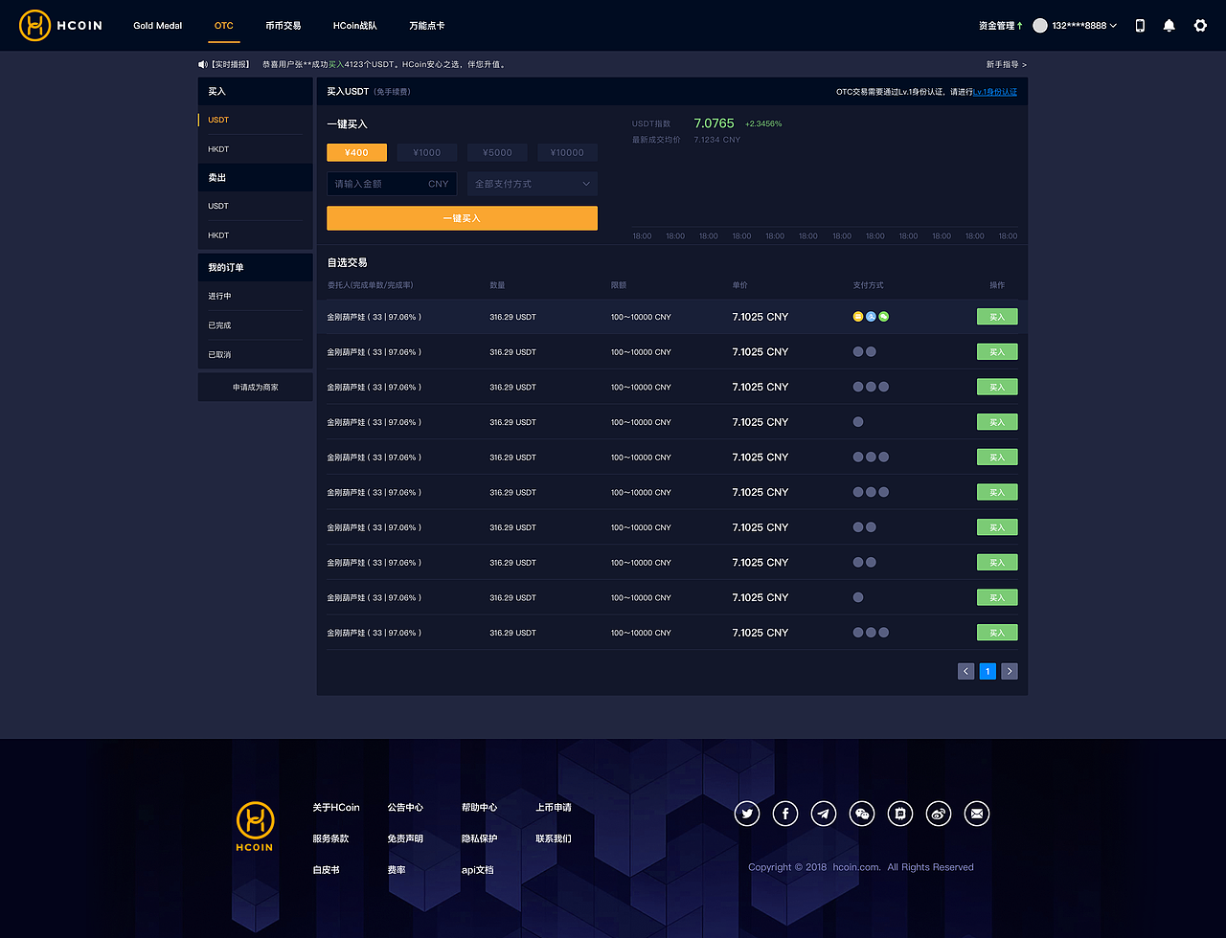
Task: Open the 关于HCoin footer link
Action: (336, 807)
